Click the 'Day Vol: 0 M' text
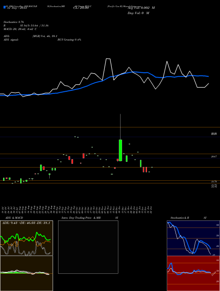The height and width of the screenshot is (291, 220). tap(138, 13)
